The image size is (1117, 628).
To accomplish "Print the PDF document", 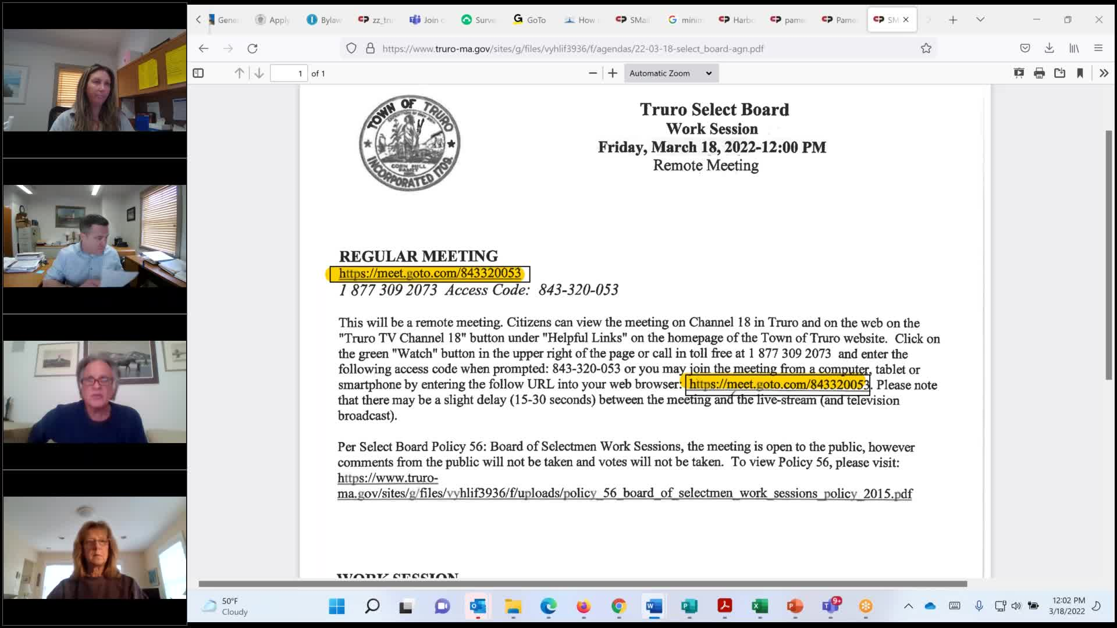I will pos(1039,73).
